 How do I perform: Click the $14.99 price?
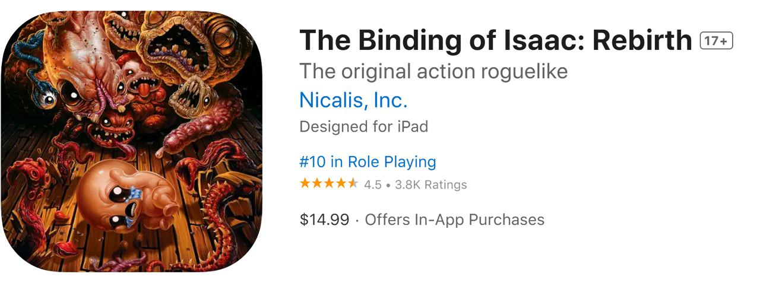pyautogui.click(x=324, y=220)
